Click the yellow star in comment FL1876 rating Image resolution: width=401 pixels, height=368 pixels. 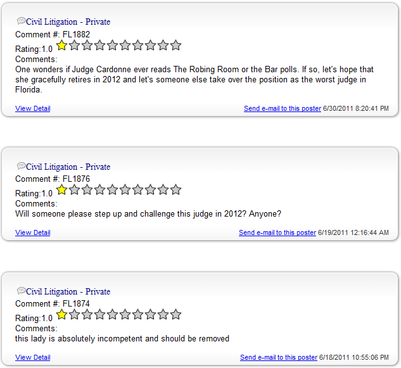click(61, 190)
